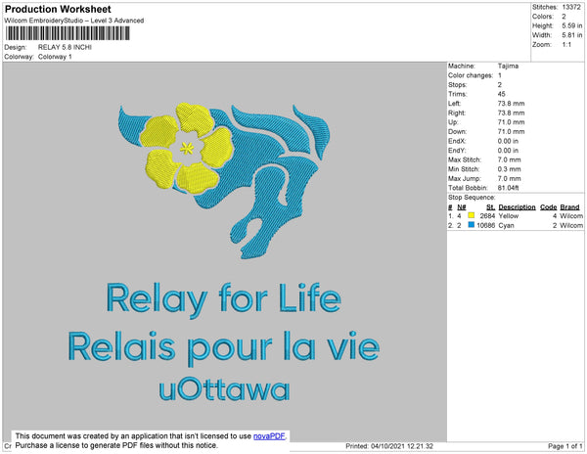The width and height of the screenshot is (587, 454).
Task: Click the embroidered flower and bison design
Action: pos(224,180)
